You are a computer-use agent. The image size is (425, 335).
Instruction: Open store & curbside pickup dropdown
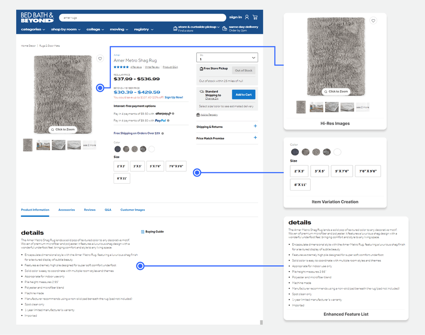(198, 27)
